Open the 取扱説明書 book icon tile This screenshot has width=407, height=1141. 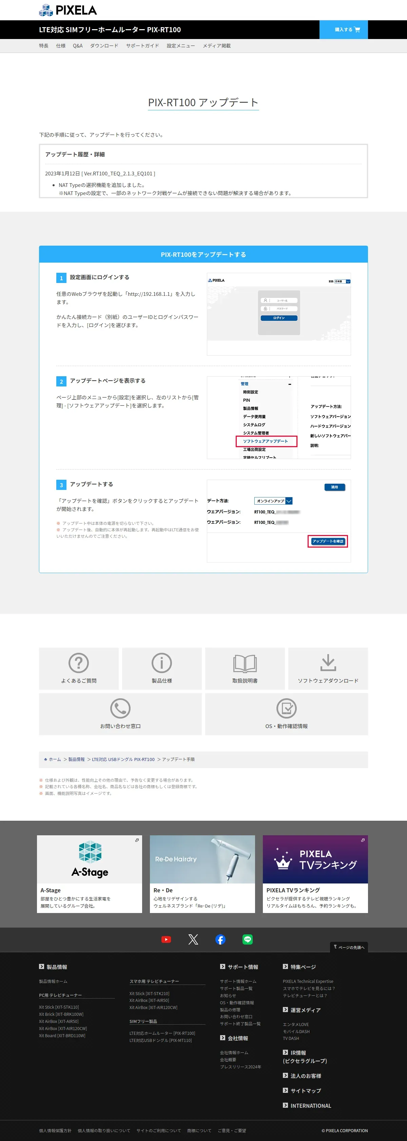[x=245, y=668]
